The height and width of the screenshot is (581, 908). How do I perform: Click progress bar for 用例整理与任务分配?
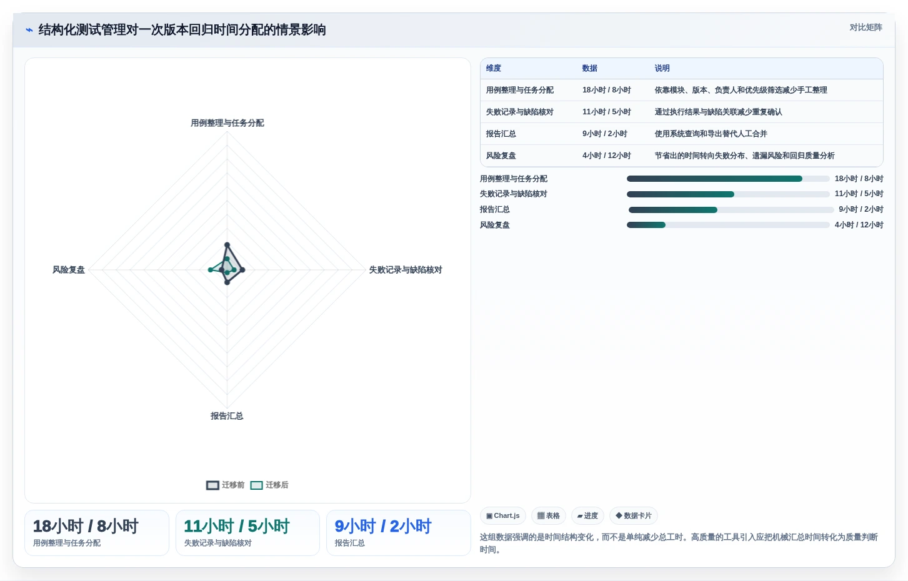[728, 179]
